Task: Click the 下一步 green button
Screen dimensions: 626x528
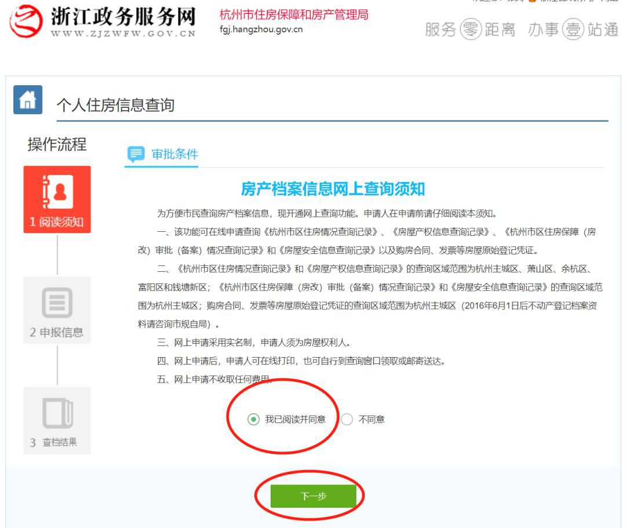Action: pyautogui.click(x=314, y=496)
